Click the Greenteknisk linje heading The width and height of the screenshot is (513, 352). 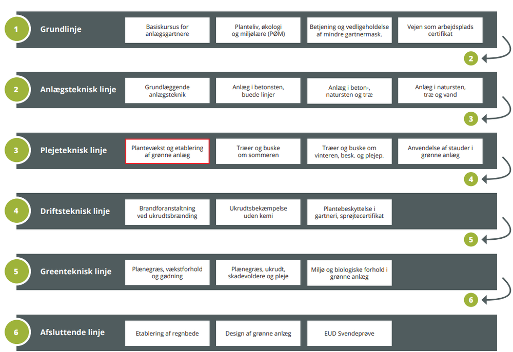click(x=75, y=272)
